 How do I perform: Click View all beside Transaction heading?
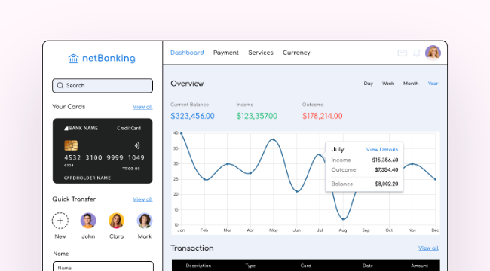pyautogui.click(x=428, y=248)
